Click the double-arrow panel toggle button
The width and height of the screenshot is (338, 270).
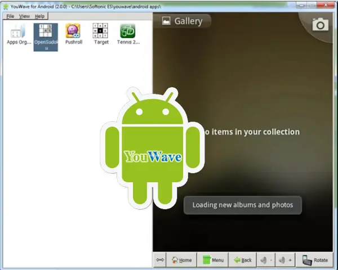[x=160, y=260]
